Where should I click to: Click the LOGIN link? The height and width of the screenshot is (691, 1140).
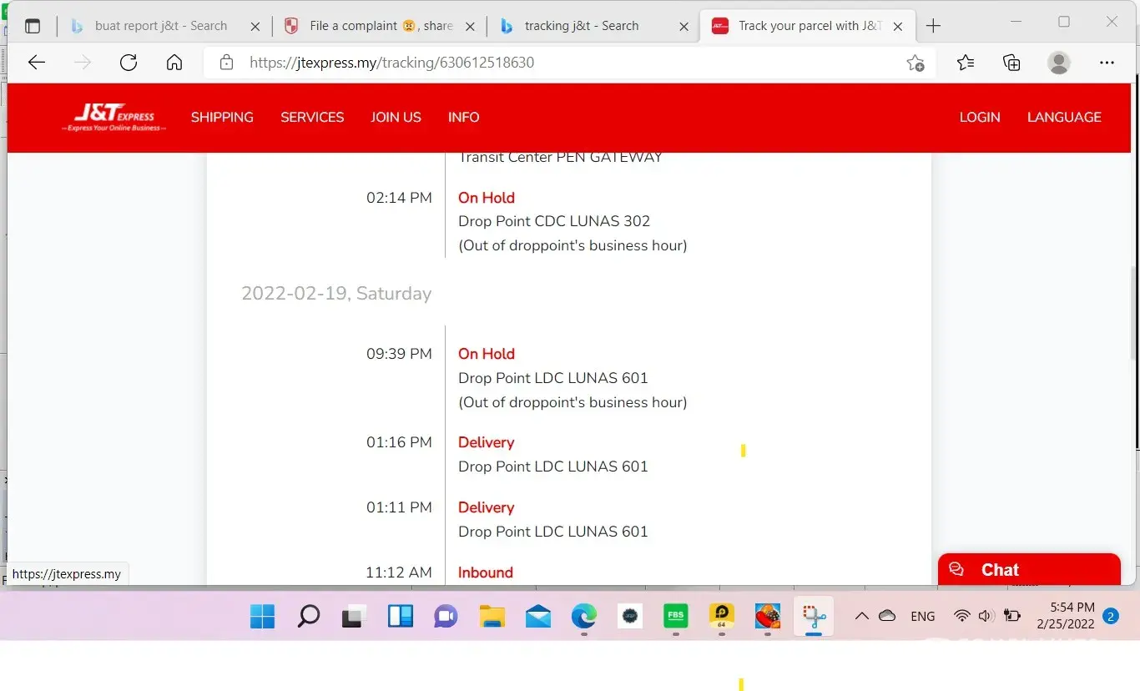[979, 118]
